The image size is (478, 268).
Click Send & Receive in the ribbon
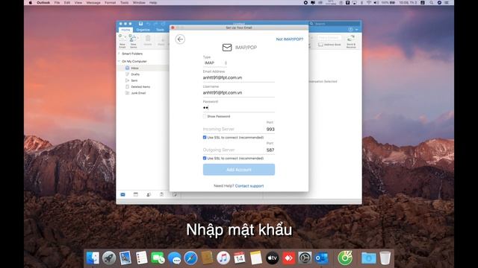click(x=351, y=42)
